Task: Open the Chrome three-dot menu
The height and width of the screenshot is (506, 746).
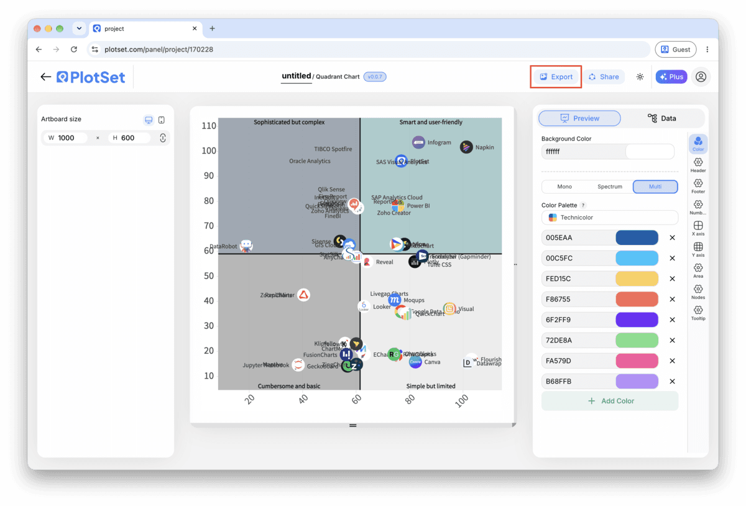Action: (707, 49)
